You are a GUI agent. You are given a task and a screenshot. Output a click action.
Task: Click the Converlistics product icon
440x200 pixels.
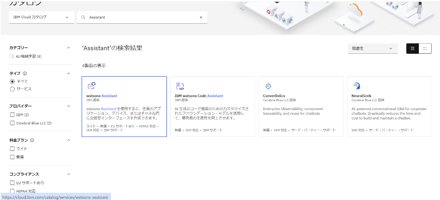point(268,86)
